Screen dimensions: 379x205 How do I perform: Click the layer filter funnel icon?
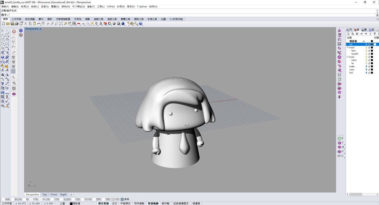pos(375,34)
